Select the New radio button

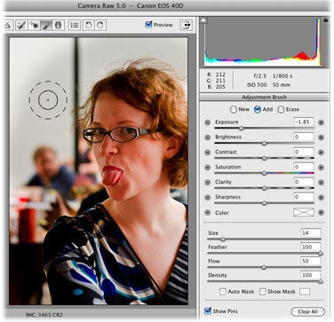pos(234,110)
